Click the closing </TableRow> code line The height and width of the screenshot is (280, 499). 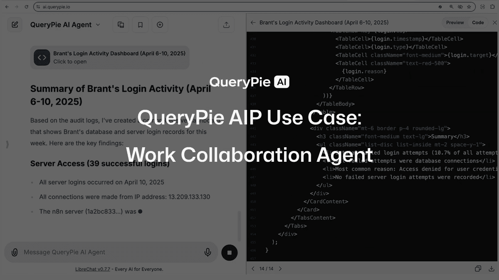[347, 88]
